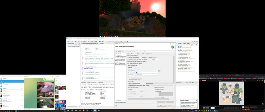Click green bug Debug icon in IDE toolbar
Image resolution: width=265 pixels, height=112 pixels.
click(x=94, y=42)
